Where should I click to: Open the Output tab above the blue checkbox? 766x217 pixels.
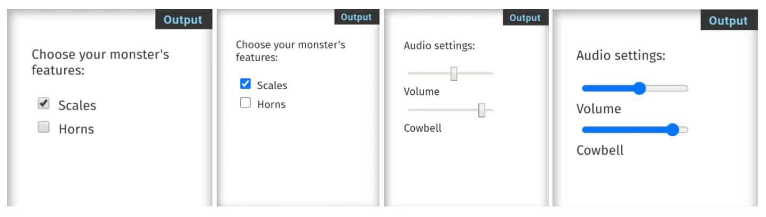[356, 17]
